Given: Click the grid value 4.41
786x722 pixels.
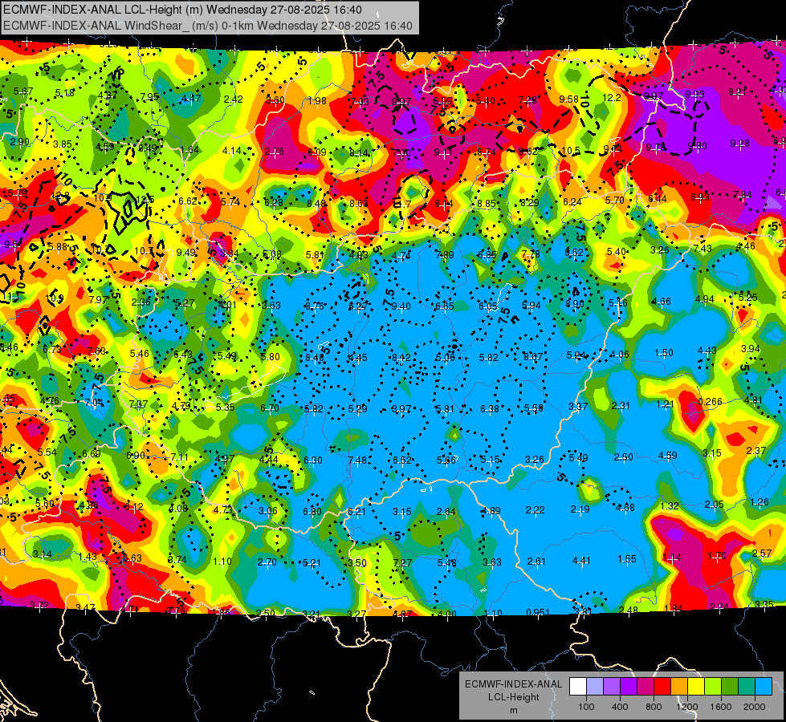Looking at the screenshot, I should tap(581, 560).
